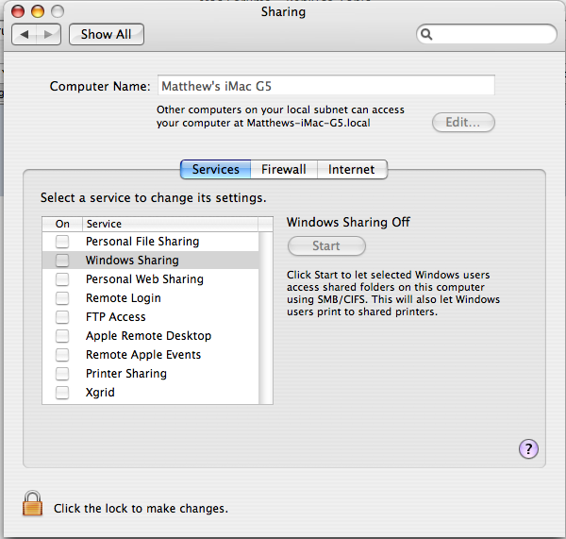Select the Remote Apple Events row
The image size is (566, 539).
point(151,355)
